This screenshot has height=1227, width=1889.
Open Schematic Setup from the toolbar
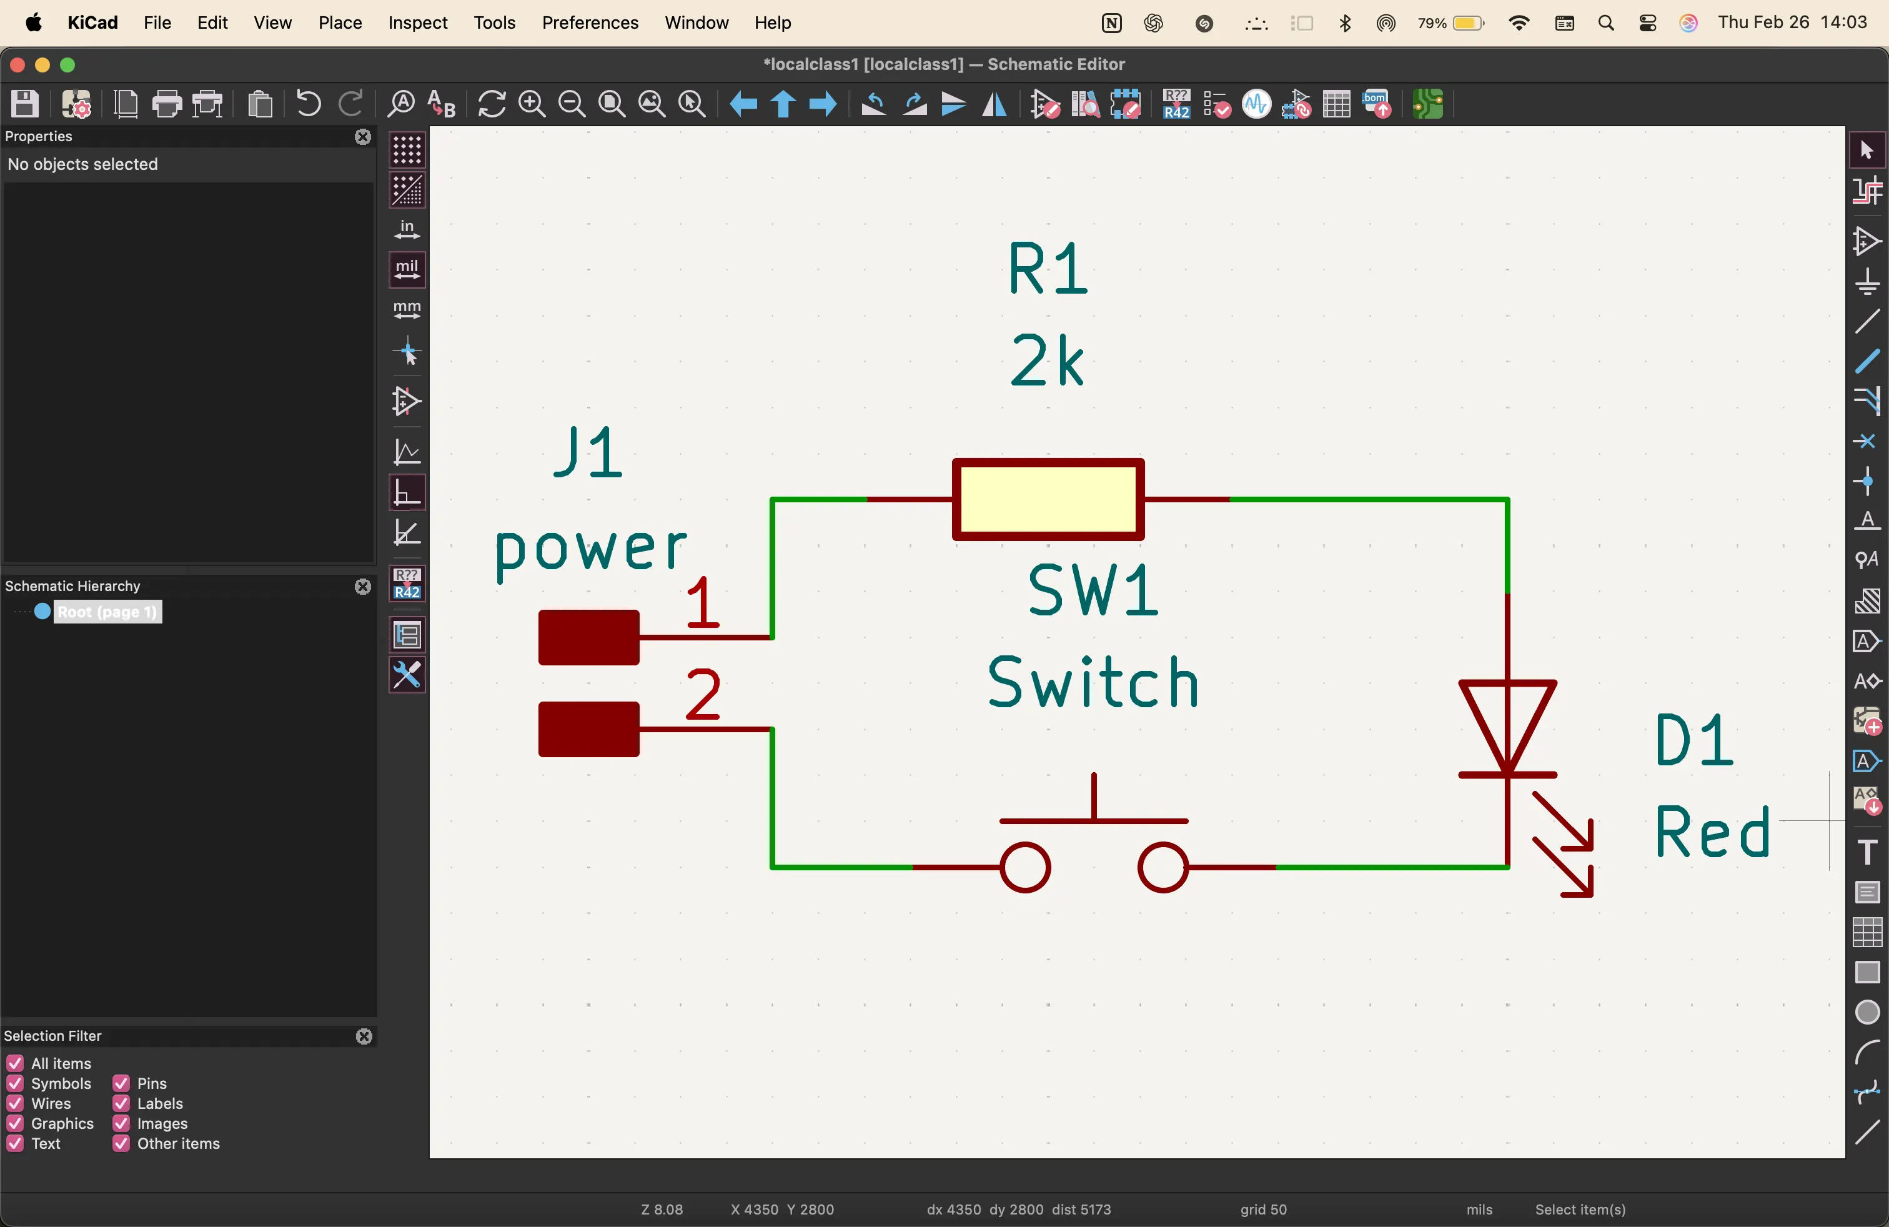[77, 104]
